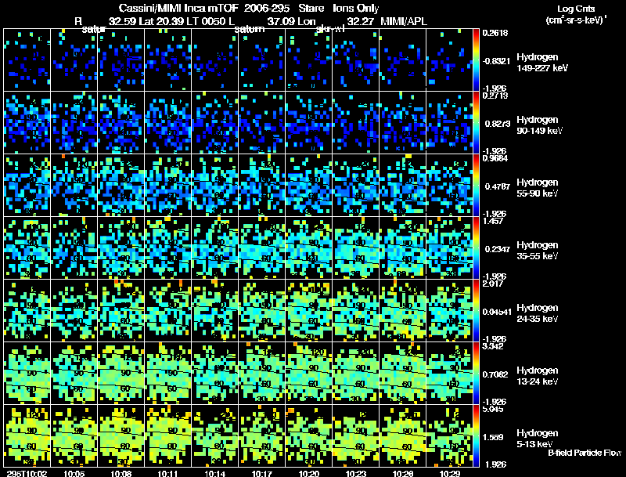Image resolution: width=626 pixels, height=477 pixels.
Task: Click the 'B-field Particle Flow' label
Action: pos(584,453)
